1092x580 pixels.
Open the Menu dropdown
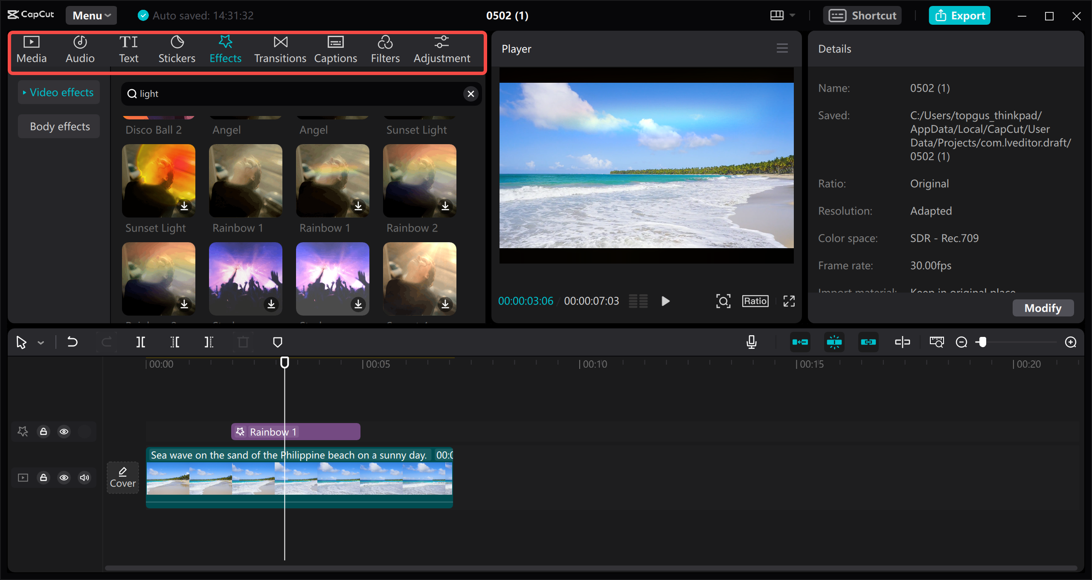click(x=91, y=15)
